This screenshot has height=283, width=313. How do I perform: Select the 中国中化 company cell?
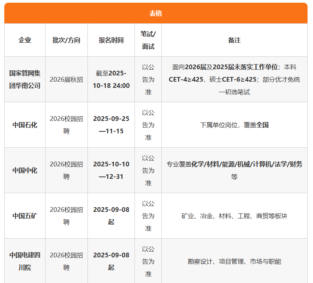(25, 170)
